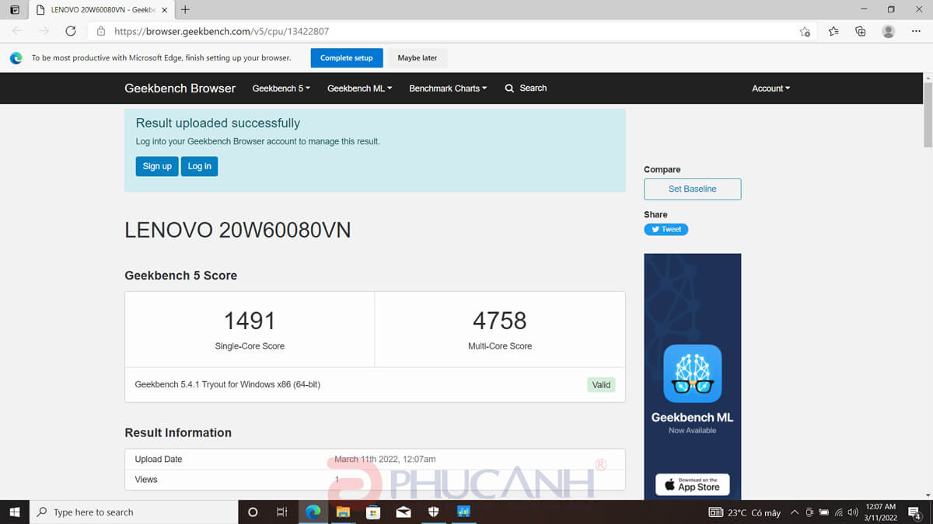Expand the Benchmark Charts dropdown

448,88
